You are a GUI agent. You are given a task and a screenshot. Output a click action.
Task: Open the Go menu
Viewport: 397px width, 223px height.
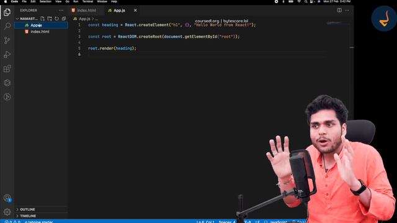tap(68, 1)
